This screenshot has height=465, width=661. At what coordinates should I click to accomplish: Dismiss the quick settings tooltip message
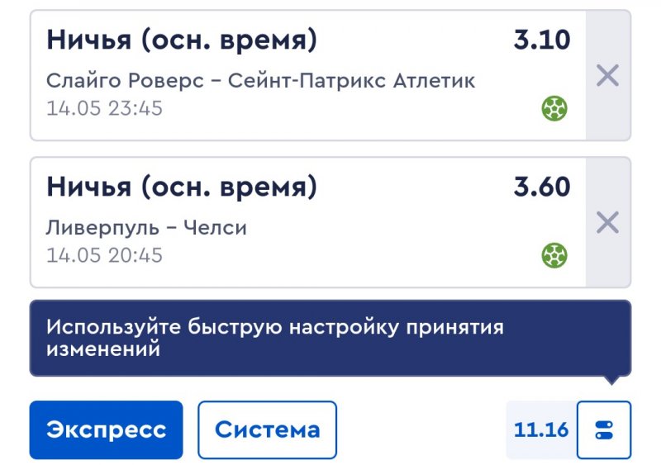(x=329, y=338)
